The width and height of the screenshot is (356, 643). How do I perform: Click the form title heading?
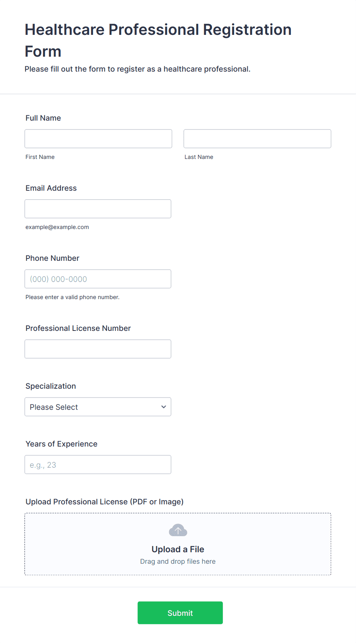pos(158,40)
